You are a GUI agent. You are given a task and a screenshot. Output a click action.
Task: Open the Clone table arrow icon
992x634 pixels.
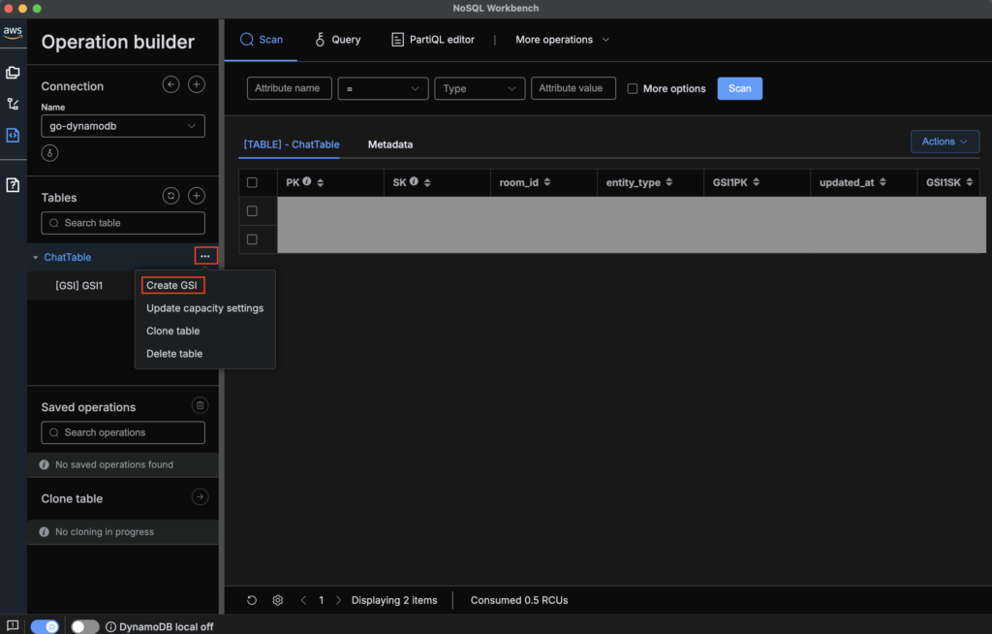[x=200, y=497]
